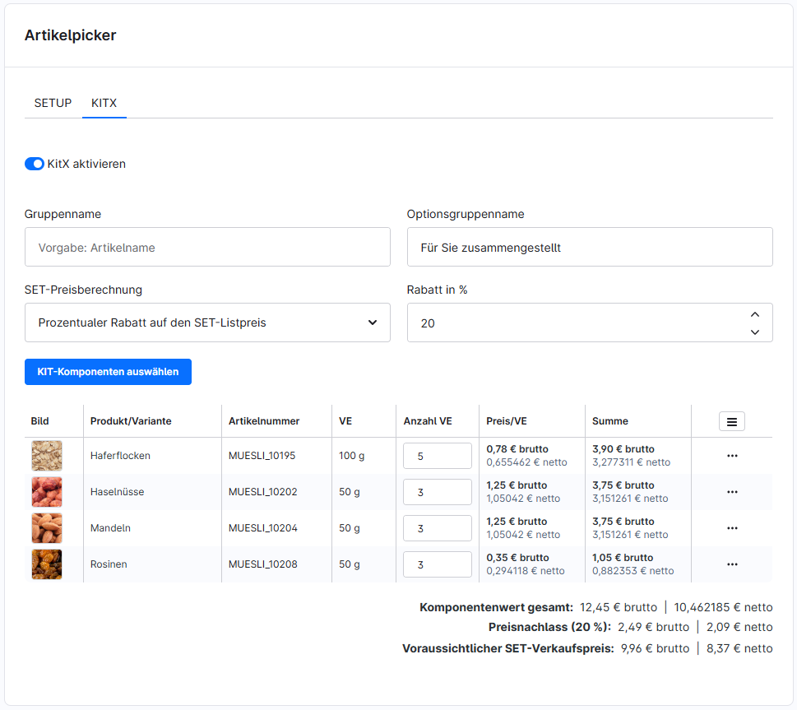Click the Haferflocken product image

(x=47, y=456)
